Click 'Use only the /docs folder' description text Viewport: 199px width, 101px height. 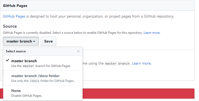[43, 81]
